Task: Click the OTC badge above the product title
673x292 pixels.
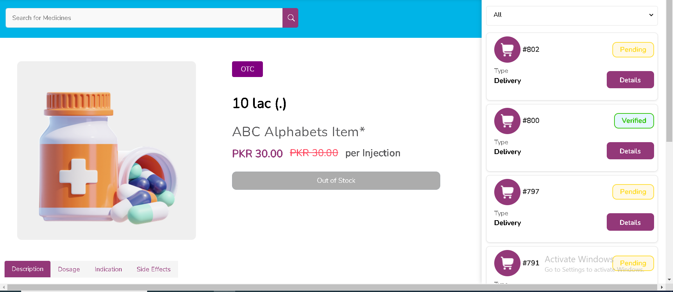Action: (247, 69)
